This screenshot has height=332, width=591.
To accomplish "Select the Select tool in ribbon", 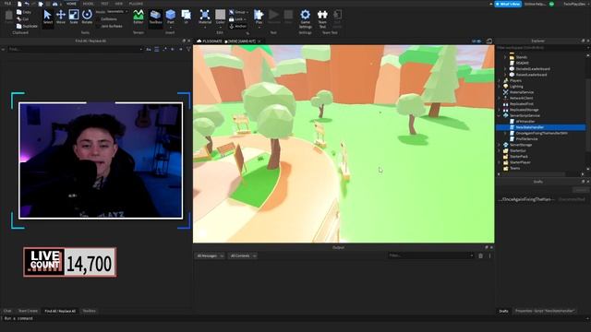I will [47, 18].
